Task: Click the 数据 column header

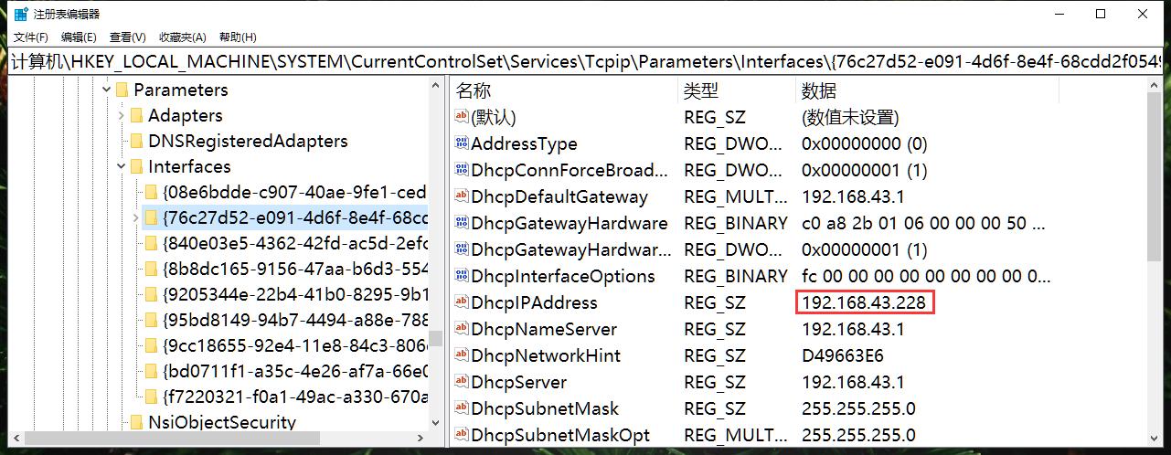Action: pos(819,90)
